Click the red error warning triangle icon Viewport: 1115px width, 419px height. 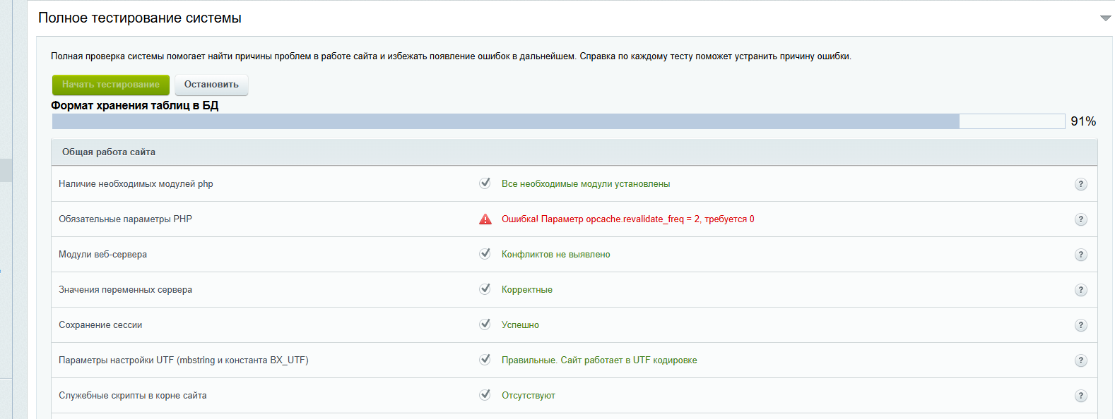click(x=485, y=219)
